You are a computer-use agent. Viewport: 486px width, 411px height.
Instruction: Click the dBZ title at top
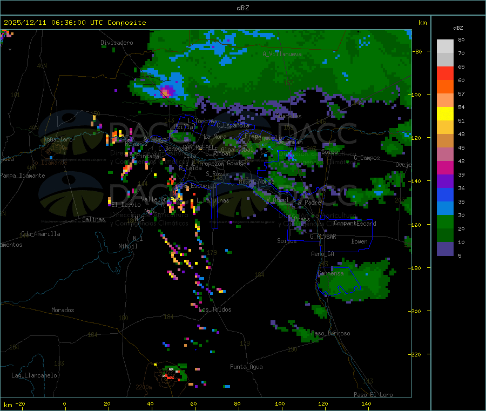(242, 8)
